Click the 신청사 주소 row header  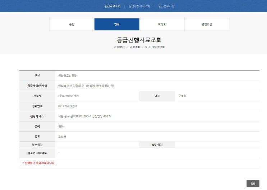(37, 116)
